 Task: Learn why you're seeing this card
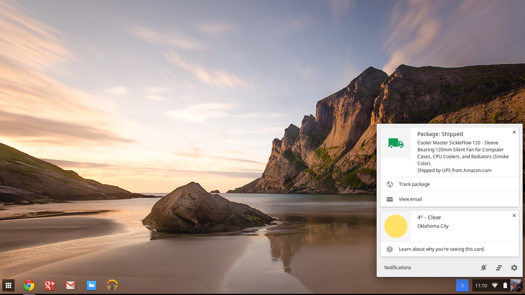tap(441, 249)
